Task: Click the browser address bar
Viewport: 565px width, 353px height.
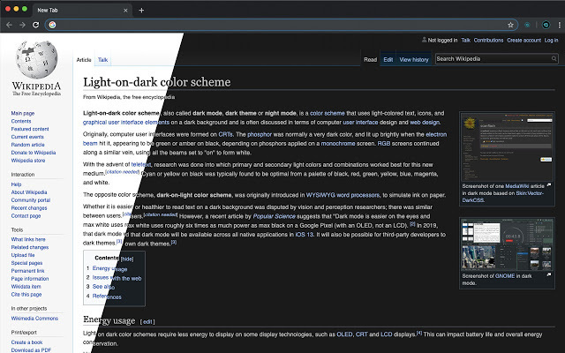Action: tap(281, 25)
